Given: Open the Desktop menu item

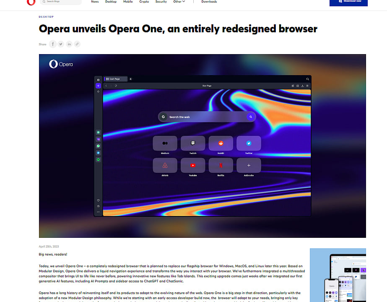Looking at the screenshot, I should 111,2.
